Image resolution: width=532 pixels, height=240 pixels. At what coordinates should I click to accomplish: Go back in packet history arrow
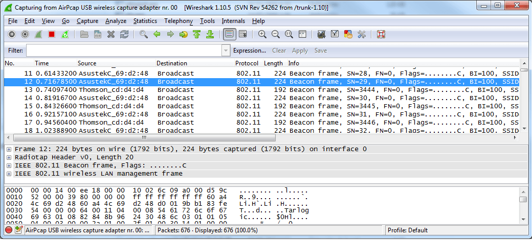point(157,34)
